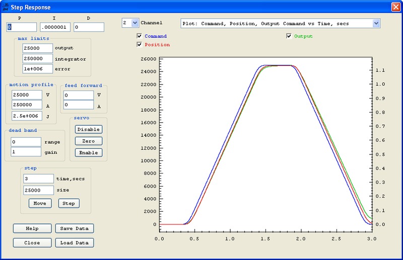This screenshot has height=260, width=403.
Task: Click the Load Data button
Action: [74, 242]
